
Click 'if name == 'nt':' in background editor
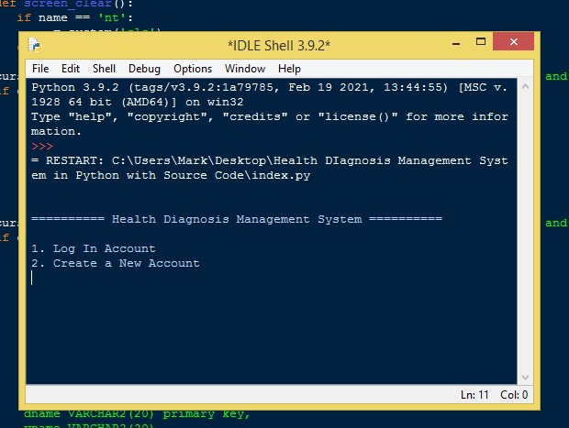[x=74, y=17]
